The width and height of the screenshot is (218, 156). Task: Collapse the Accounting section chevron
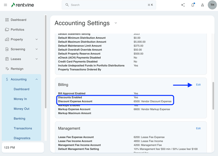click(36, 79)
